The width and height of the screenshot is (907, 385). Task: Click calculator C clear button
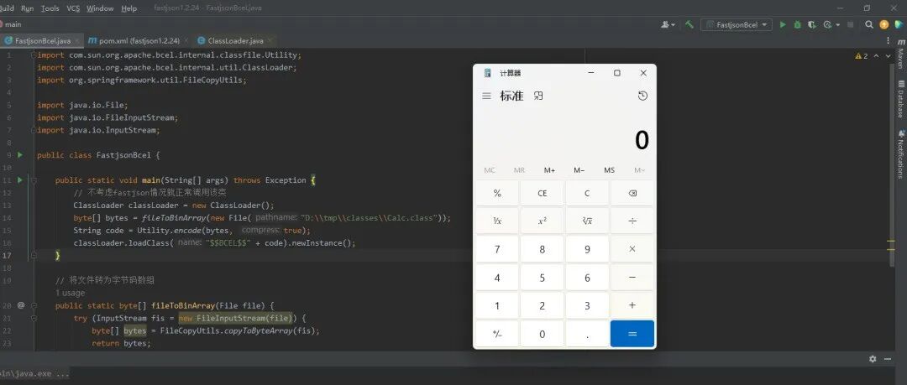coord(587,193)
